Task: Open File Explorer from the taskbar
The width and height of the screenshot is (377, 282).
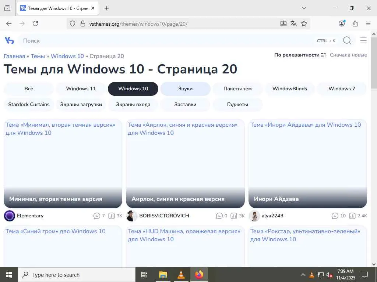Action: pos(163,275)
